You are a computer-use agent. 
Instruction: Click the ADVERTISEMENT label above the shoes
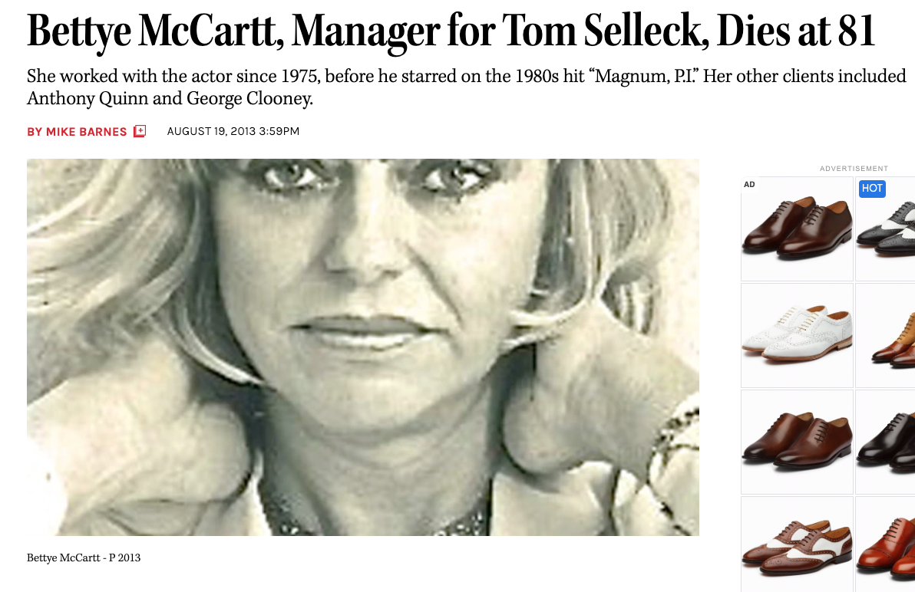click(x=854, y=169)
